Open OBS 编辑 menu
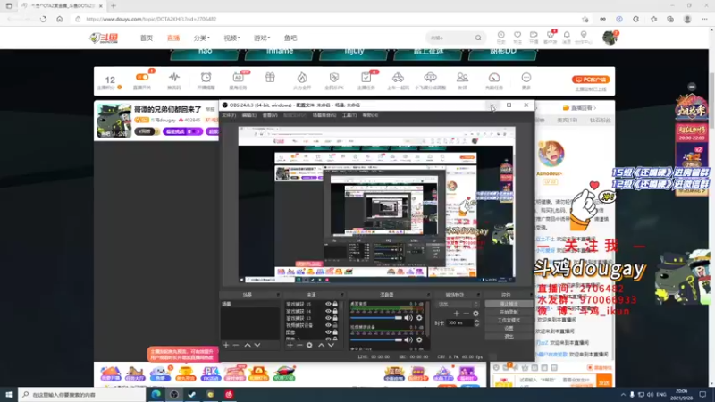Viewport: 715px width, 402px height. (249, 115)
